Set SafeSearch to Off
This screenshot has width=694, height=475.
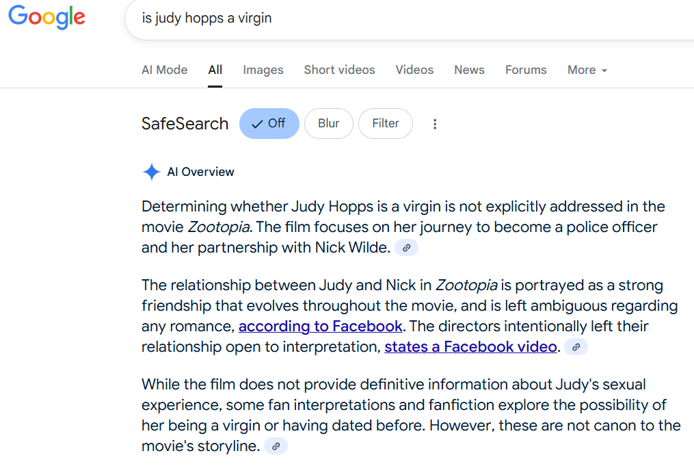click(269, 124)
